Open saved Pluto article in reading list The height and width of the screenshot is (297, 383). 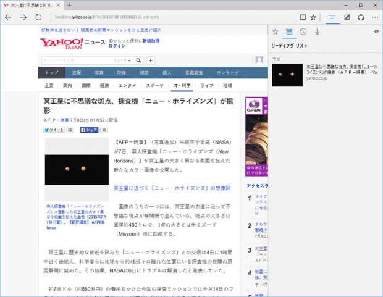[325, 75]
